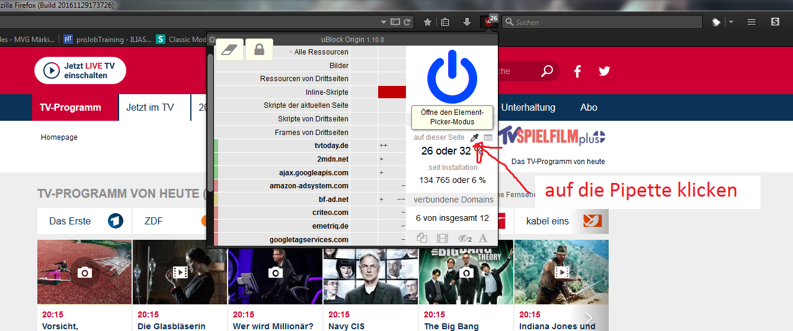The height and width of the screenshot is (331, 793).
Task: Click the '134.765 oder 6 %' statistic
Action: [452, 180]
